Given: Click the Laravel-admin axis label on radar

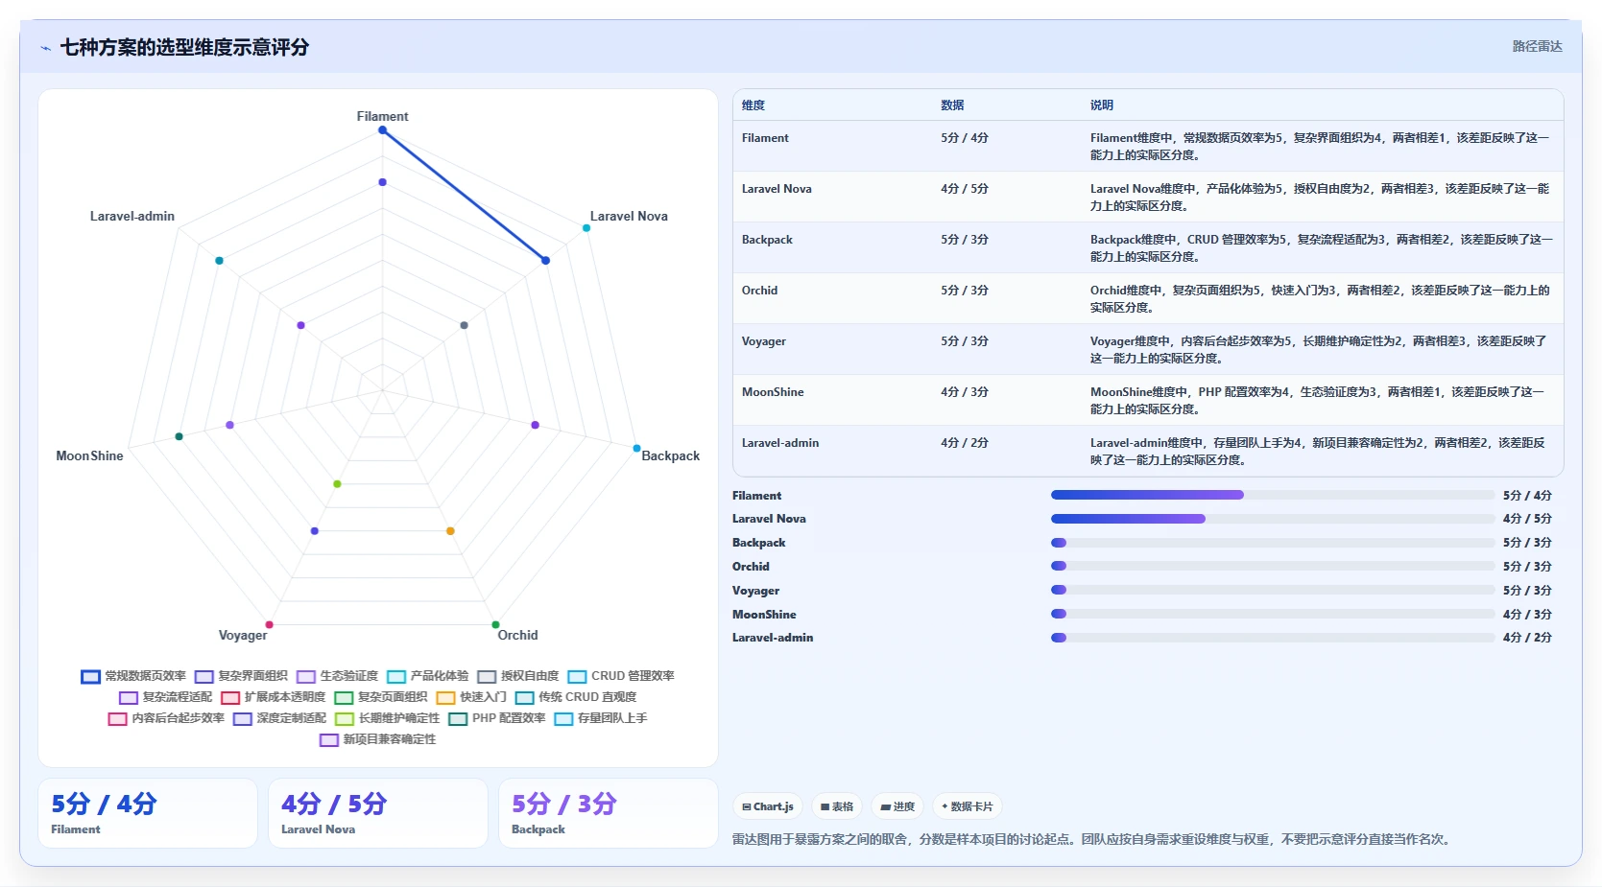Looking at the screenshot, I should (x=132, y=217).
